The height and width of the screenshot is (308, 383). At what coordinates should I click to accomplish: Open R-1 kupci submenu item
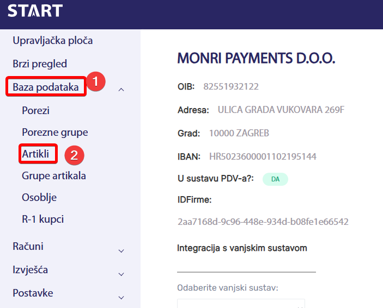point(43,219)
